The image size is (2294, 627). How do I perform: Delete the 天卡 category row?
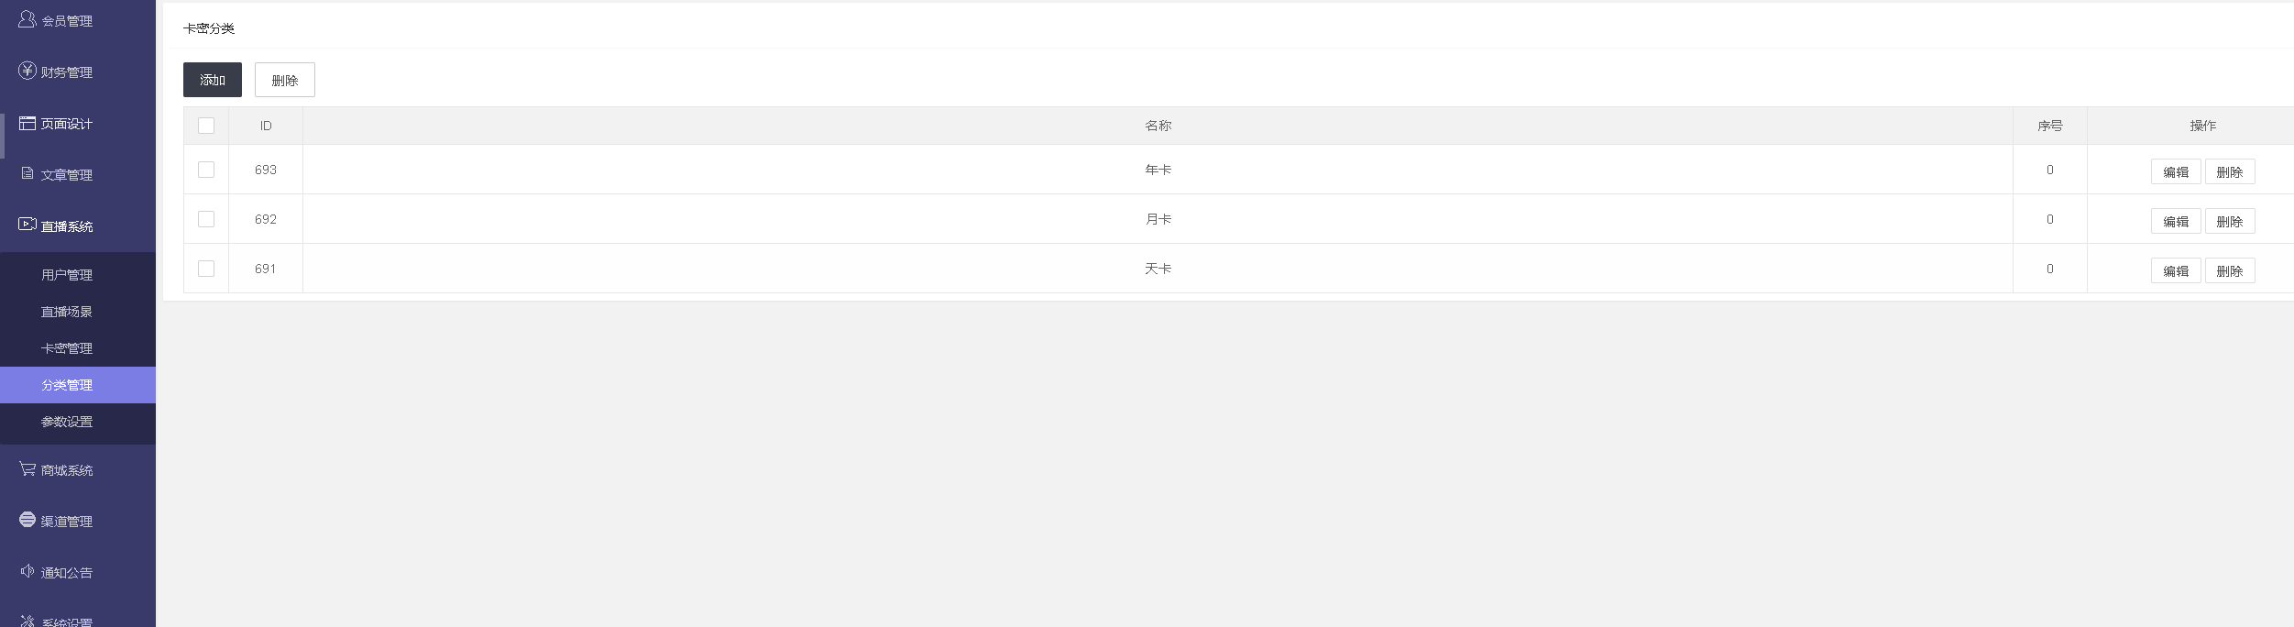click(x=2230, y=270)
